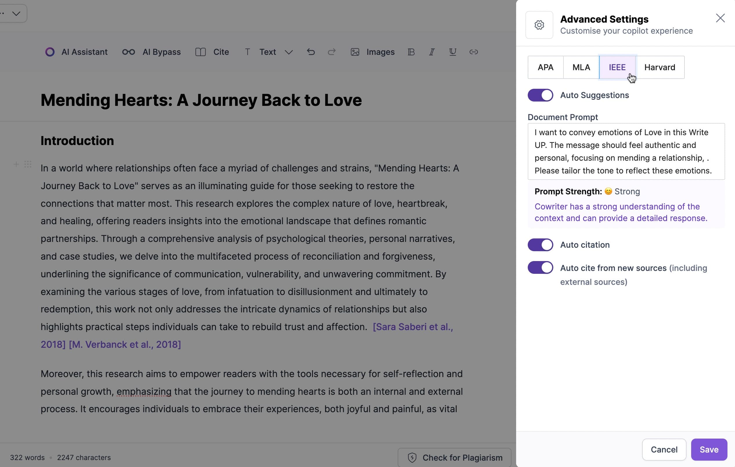Turn off the Auto citation switch

coord(540,245)
